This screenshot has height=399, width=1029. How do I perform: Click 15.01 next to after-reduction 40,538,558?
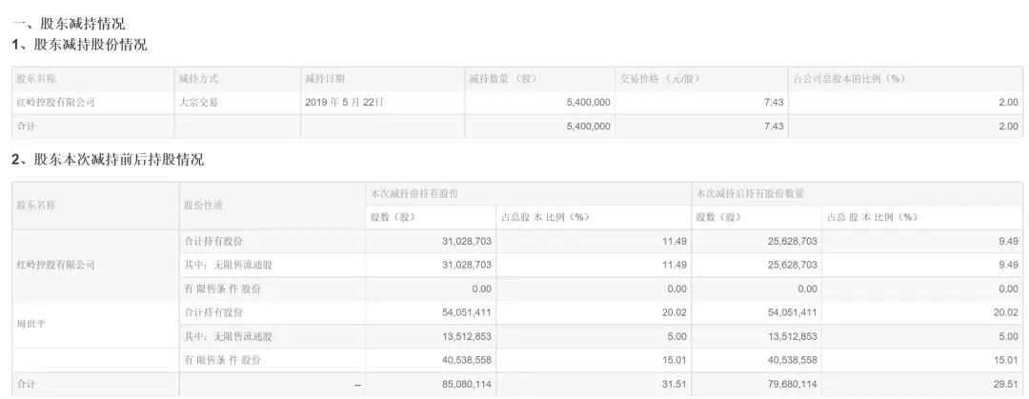tap(1007, 360)
